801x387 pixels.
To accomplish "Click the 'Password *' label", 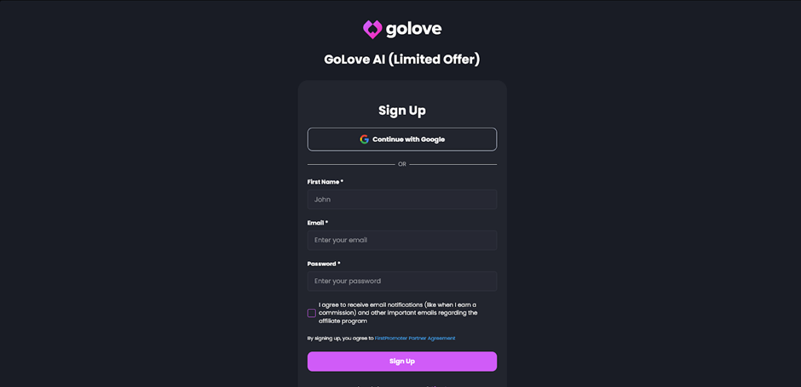I will pos(324,264).
